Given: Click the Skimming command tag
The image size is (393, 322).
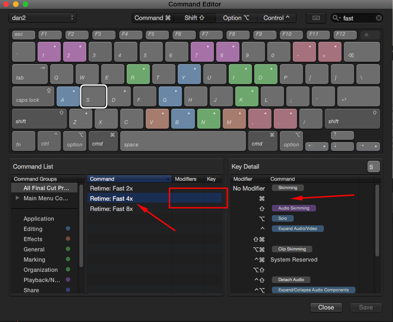Looking at the screenshot, I should pos(288,188).
